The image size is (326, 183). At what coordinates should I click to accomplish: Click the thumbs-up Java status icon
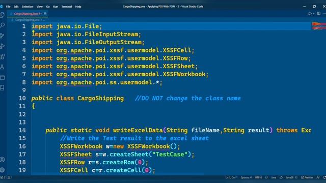[x=281, y=177]
